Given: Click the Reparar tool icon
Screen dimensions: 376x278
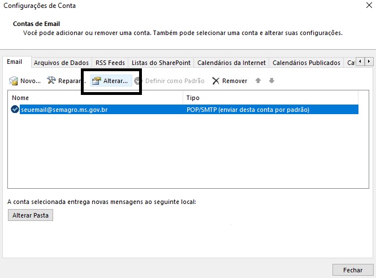Looking at the screenshot, I should tap(52, 81).
